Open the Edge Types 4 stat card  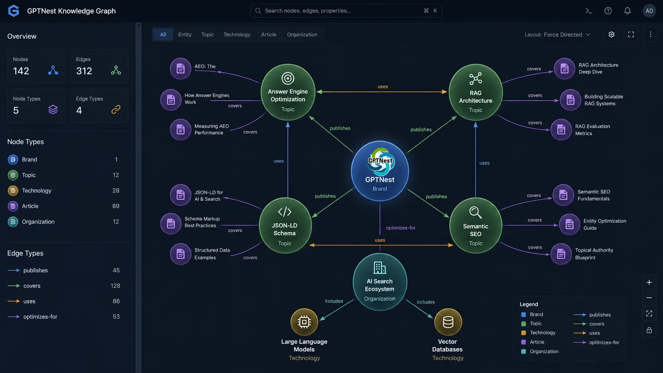[99, 105]
